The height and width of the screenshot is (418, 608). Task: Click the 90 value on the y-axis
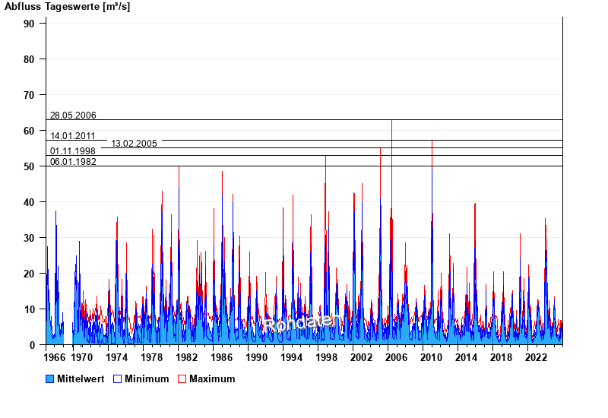[29, 24]
